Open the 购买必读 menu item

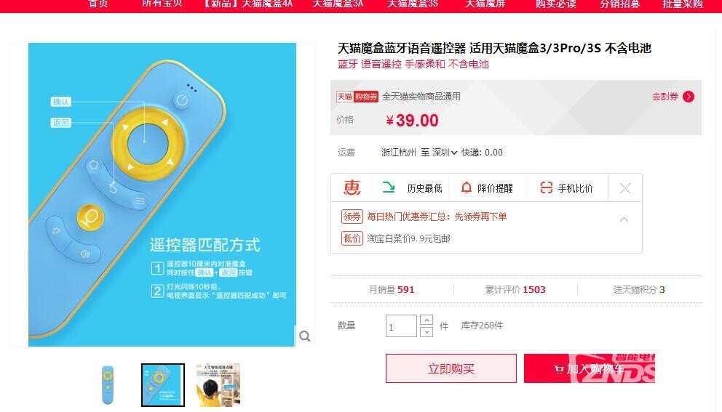tap(555, 4)
